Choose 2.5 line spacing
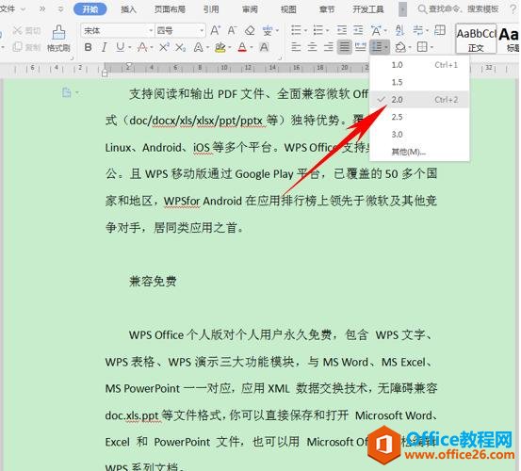Viewport: 521px width, 471px height. pyautogui.click(x=419, y=117)
